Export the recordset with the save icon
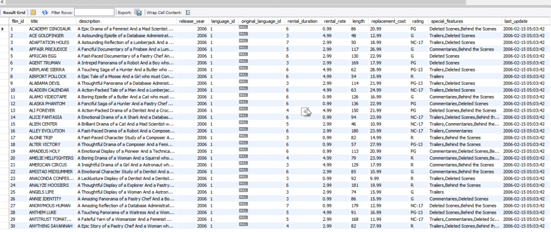 (x=138, y=12)
